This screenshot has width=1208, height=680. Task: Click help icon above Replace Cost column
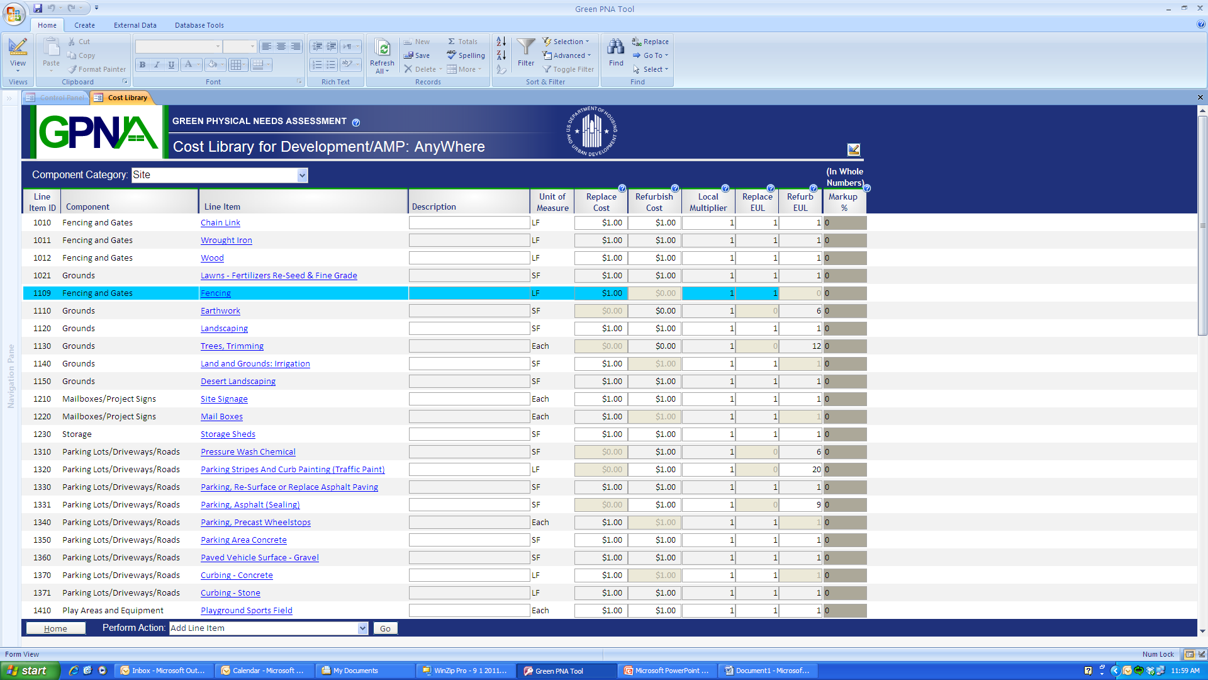622,188
